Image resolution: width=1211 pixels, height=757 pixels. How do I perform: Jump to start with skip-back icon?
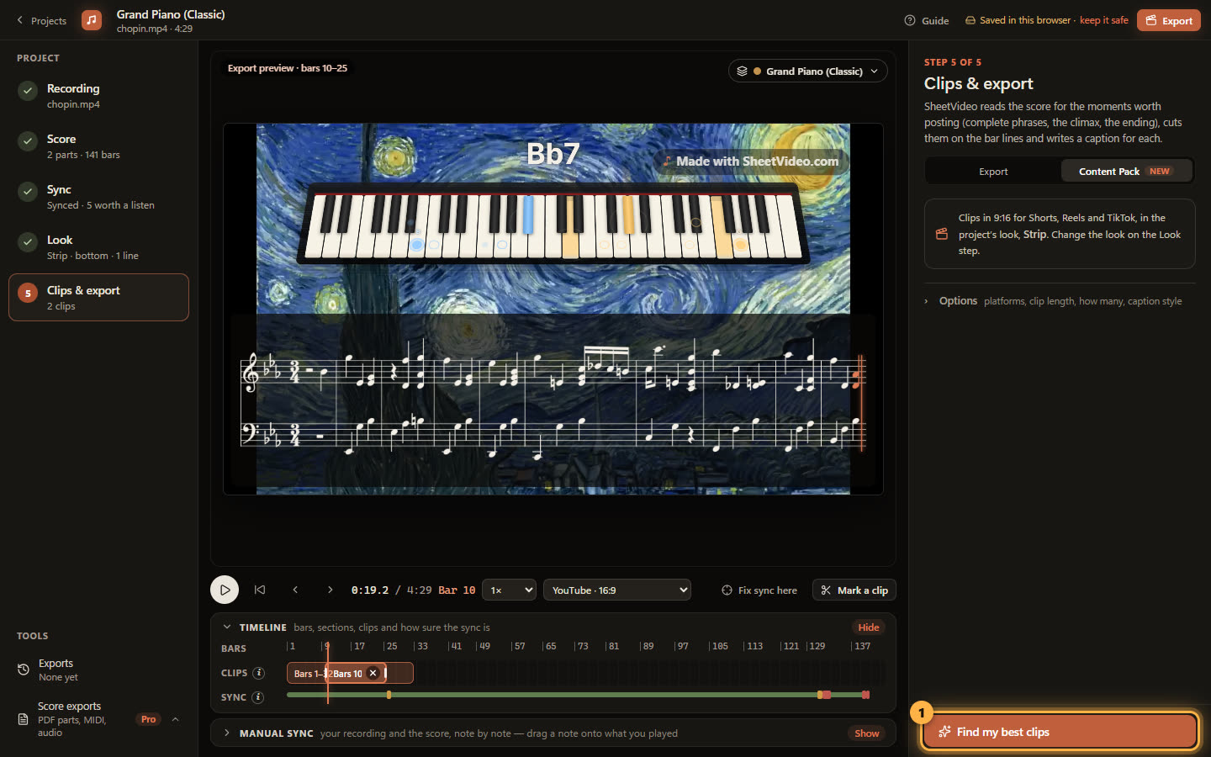(260, 590)
